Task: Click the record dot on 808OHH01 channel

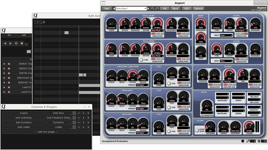Action: point(9,78)
